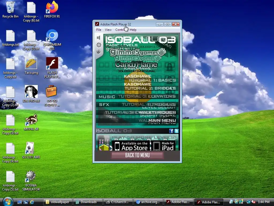
Task: Click the Available on the App Store badge
Action: click(131, 146)
